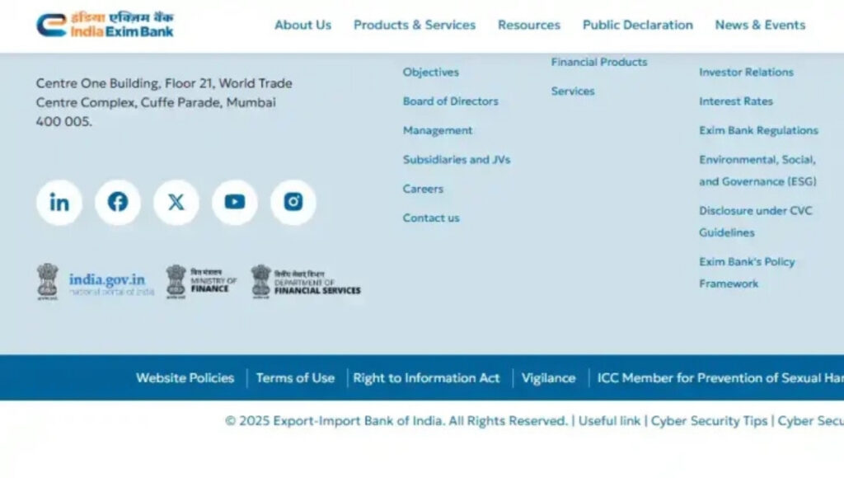Open Cyber Security Tips link
This screenshot has height=478, width=844.
(x=709, y=421)
